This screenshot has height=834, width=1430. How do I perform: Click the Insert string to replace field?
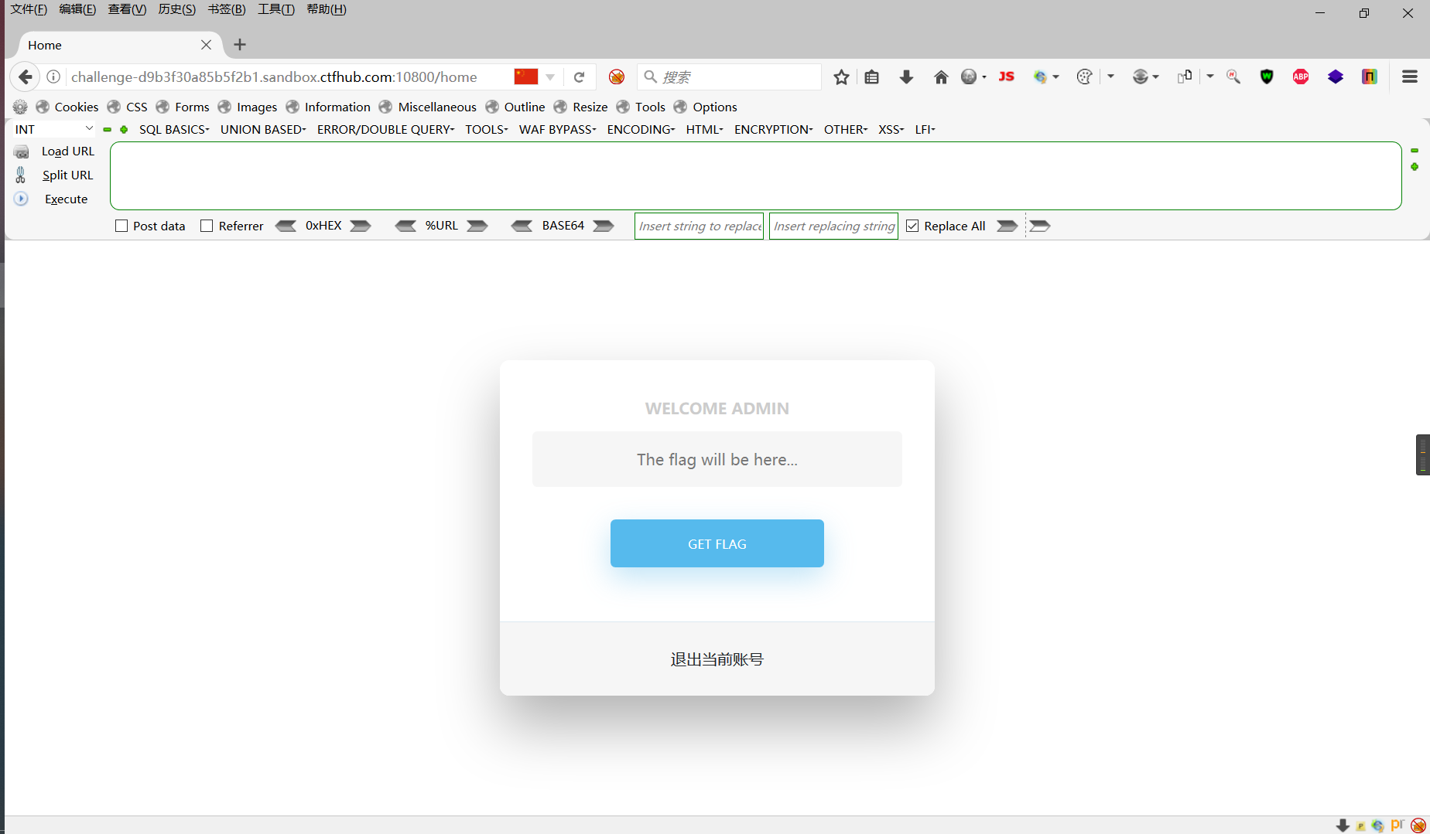[699, 226]
